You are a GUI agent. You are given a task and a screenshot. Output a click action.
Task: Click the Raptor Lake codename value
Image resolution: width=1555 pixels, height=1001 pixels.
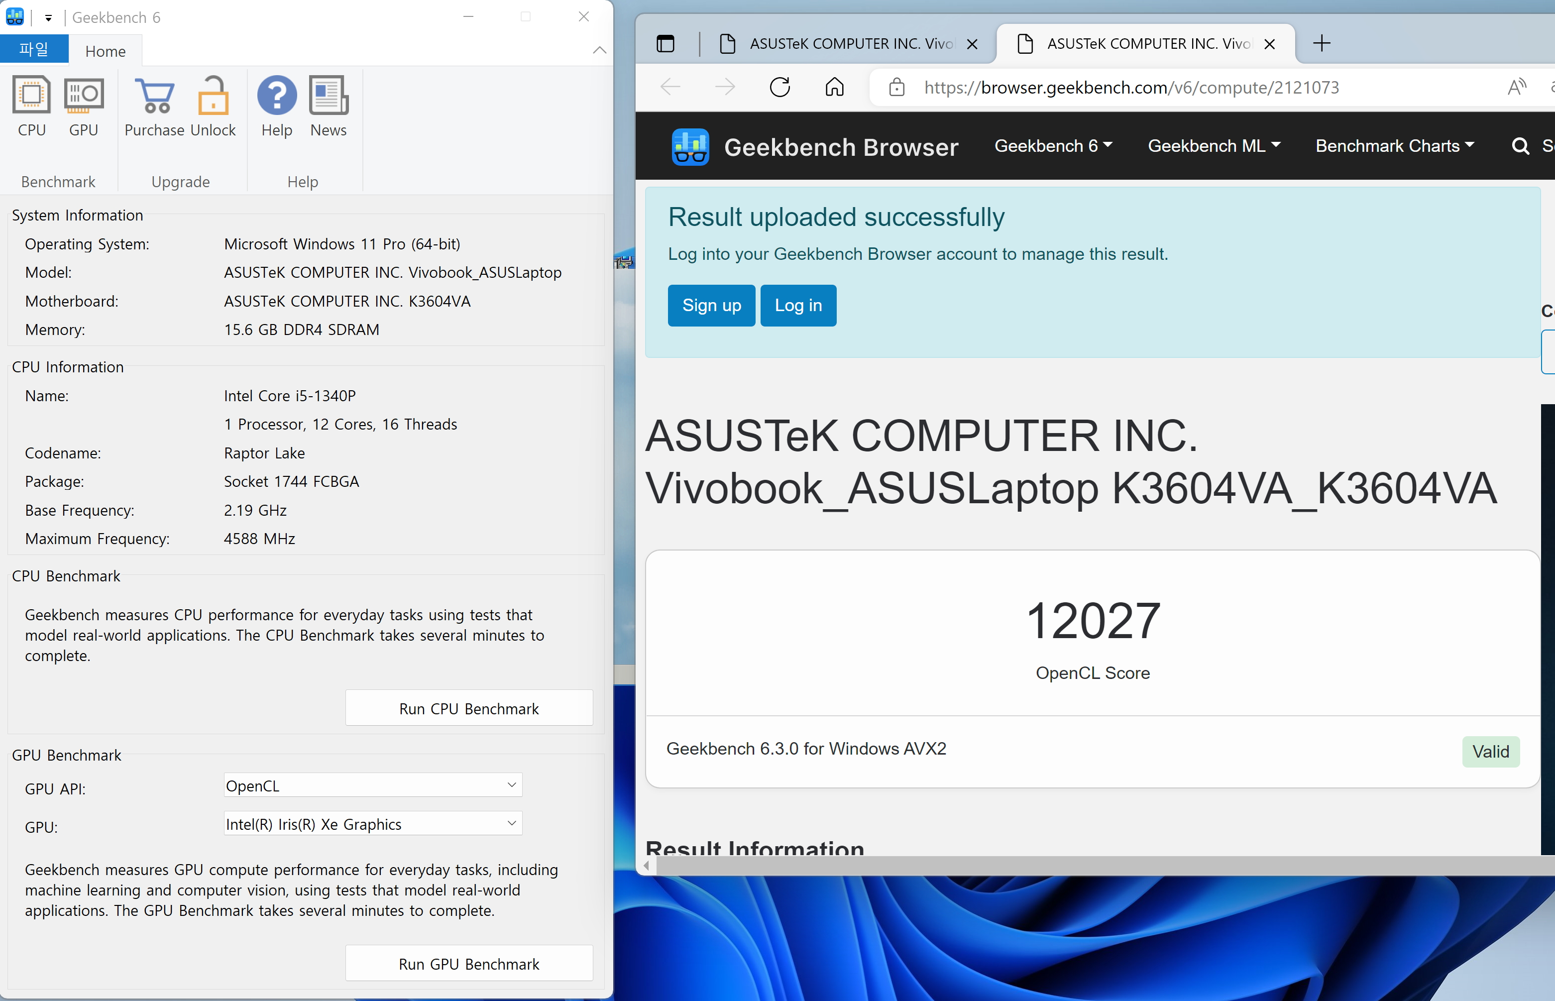[264, 452]
